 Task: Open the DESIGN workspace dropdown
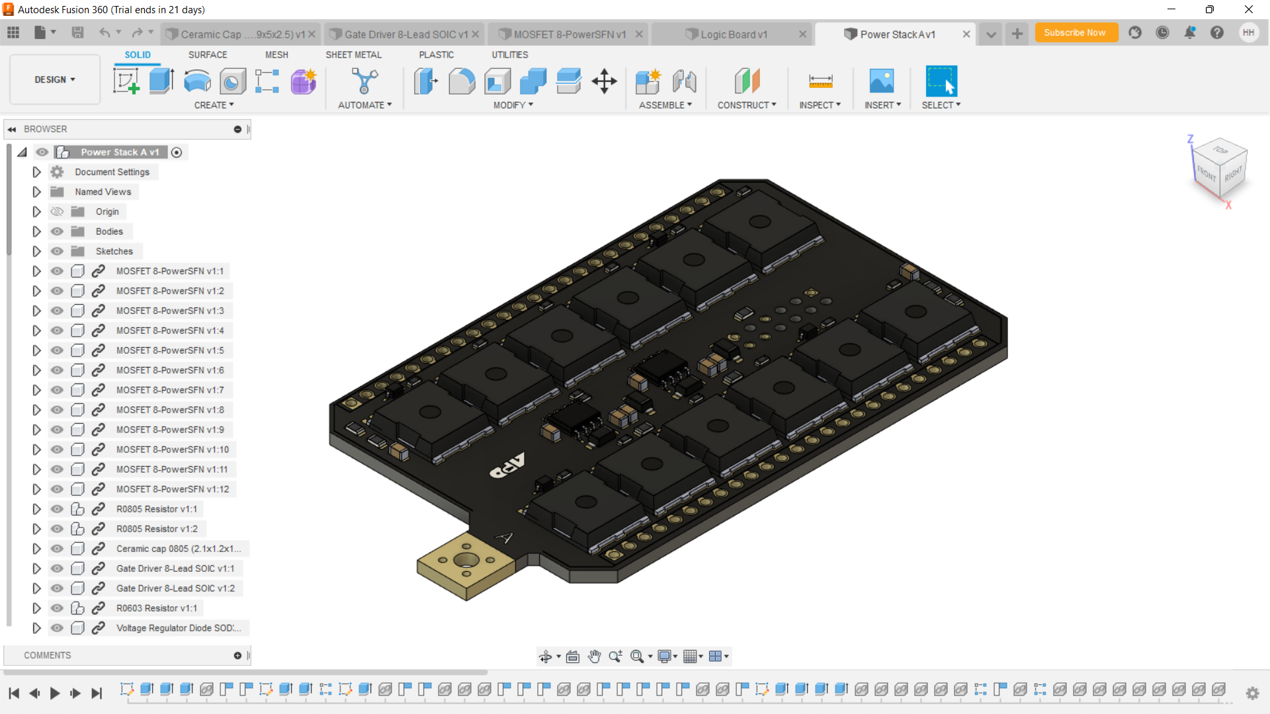pos(55,79)
